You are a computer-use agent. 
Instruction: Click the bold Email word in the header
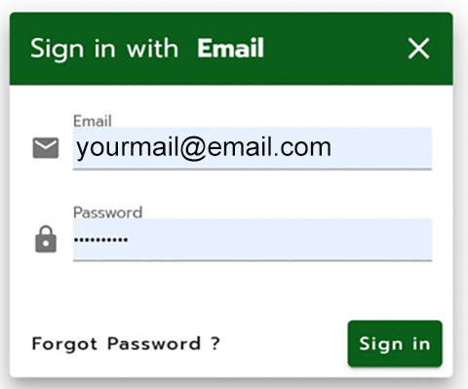click(230, 48)
